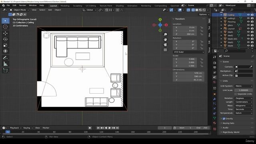
Task: Select the Move tool
Action: [5, 34]
